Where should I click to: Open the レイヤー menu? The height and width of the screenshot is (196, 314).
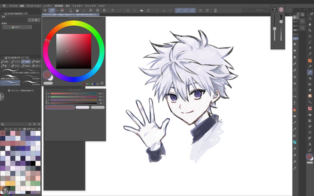(48, 6)
